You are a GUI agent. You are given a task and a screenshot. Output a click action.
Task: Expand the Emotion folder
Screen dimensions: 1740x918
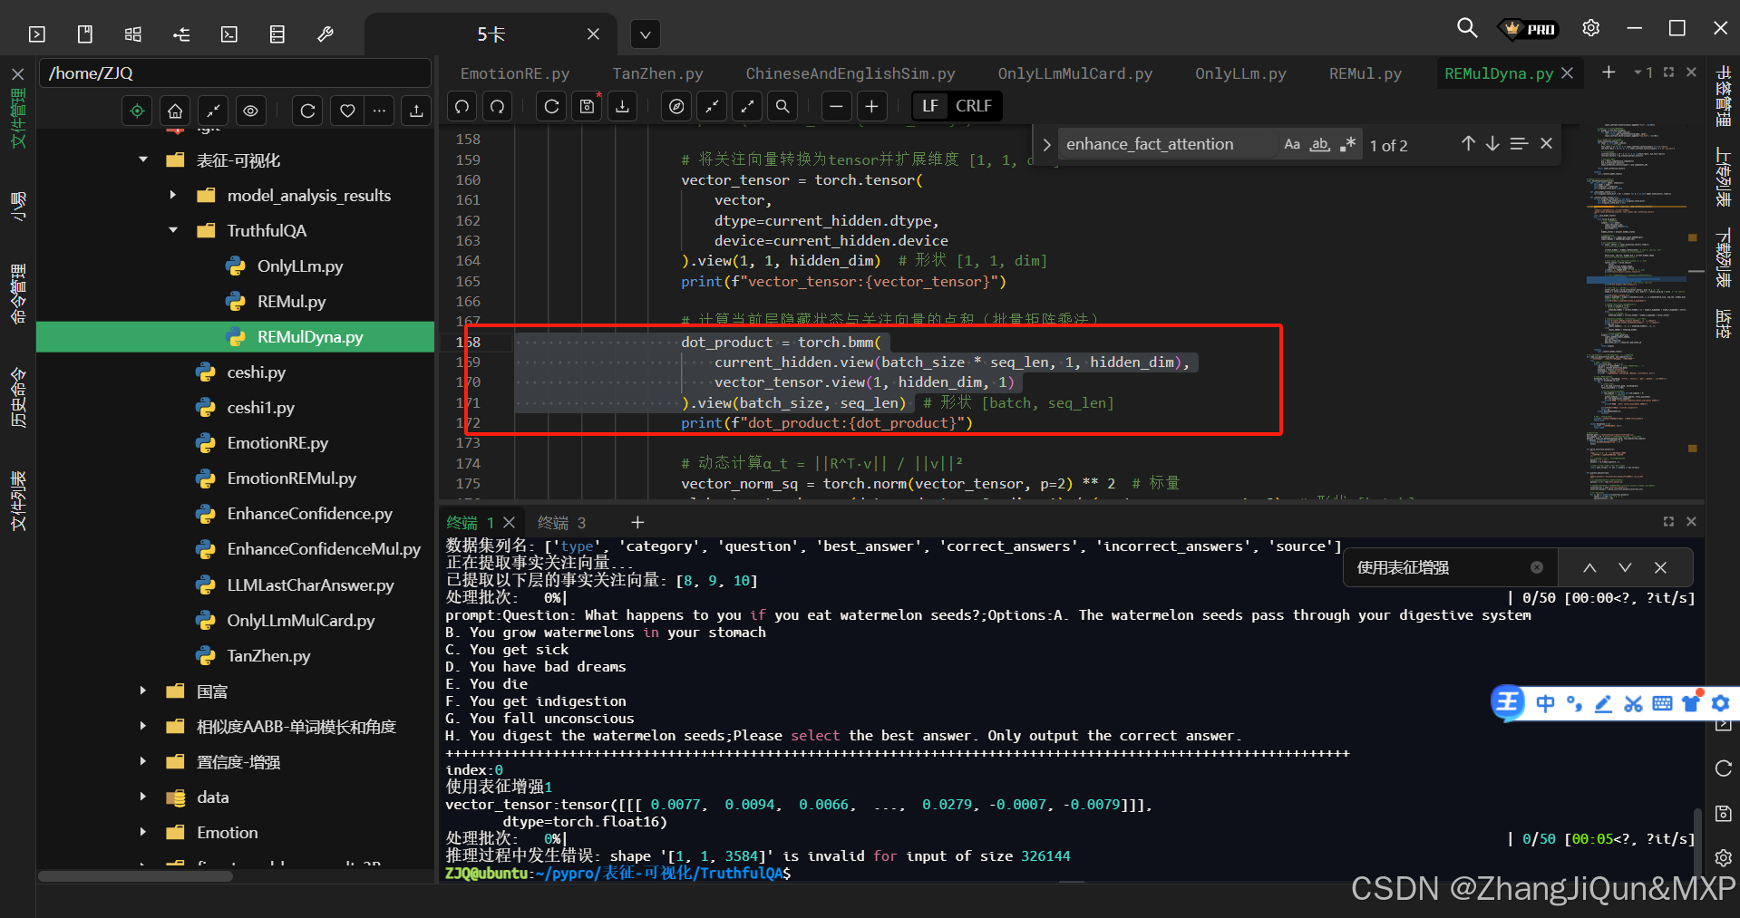(x=143, y=833)
